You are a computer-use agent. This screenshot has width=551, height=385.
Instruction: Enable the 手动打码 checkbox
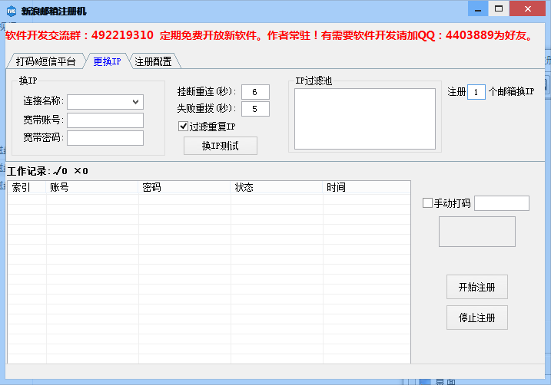[x=427, y=203]
